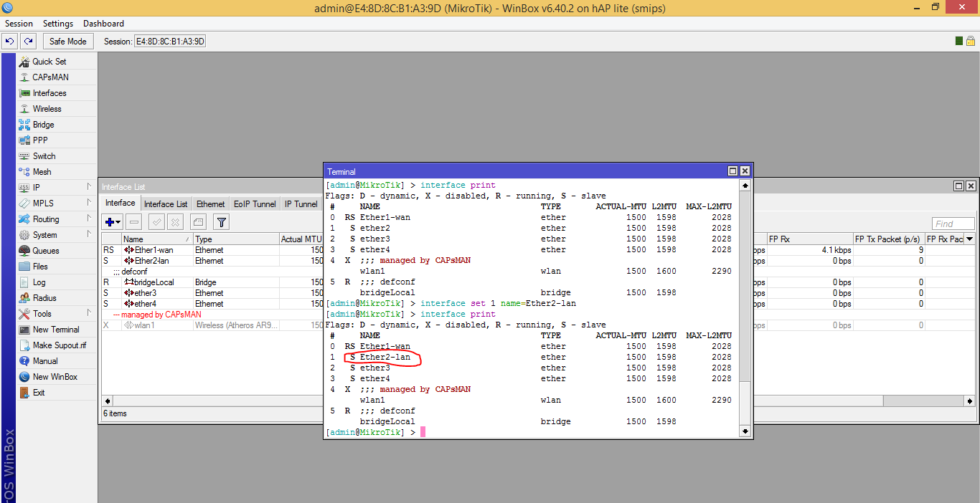Sort by the Actual MTU column header
This screenshot has height=503, width=980.
(x=301, y=239)
